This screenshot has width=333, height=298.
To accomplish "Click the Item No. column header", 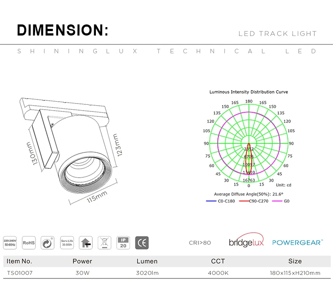I will tap(20, 261).
